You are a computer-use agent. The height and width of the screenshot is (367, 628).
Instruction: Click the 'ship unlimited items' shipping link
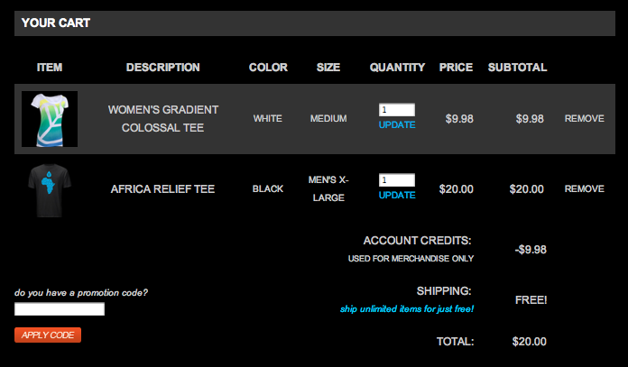tap(407, 309)
